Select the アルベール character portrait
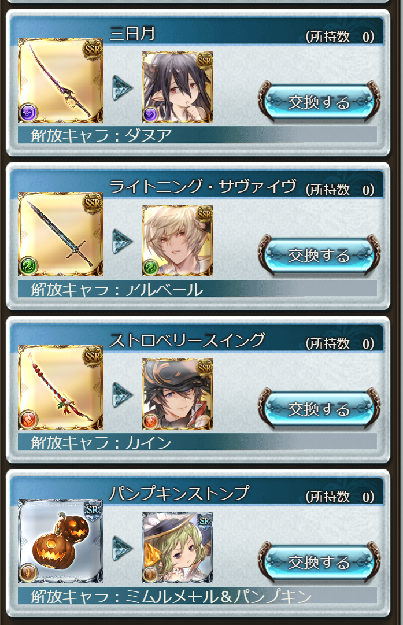The height and width of the screenshot is (625, 403). click(x=178, y=241)
